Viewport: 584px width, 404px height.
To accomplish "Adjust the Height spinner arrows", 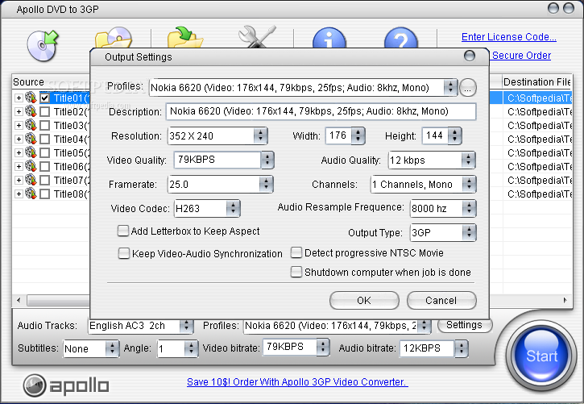I will [455, 135].
